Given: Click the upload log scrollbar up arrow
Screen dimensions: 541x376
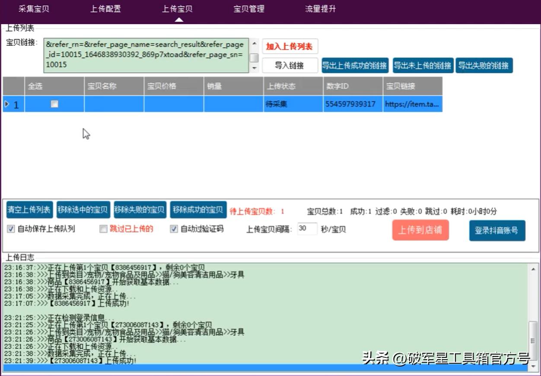Looking at the screenshot, I should [x=533, y=269].
